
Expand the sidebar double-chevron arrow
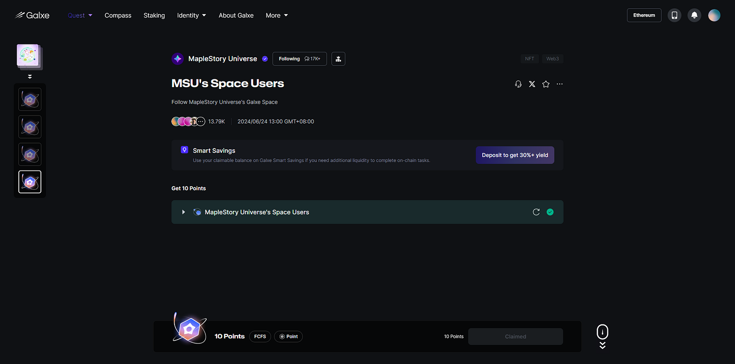(30, 77)
